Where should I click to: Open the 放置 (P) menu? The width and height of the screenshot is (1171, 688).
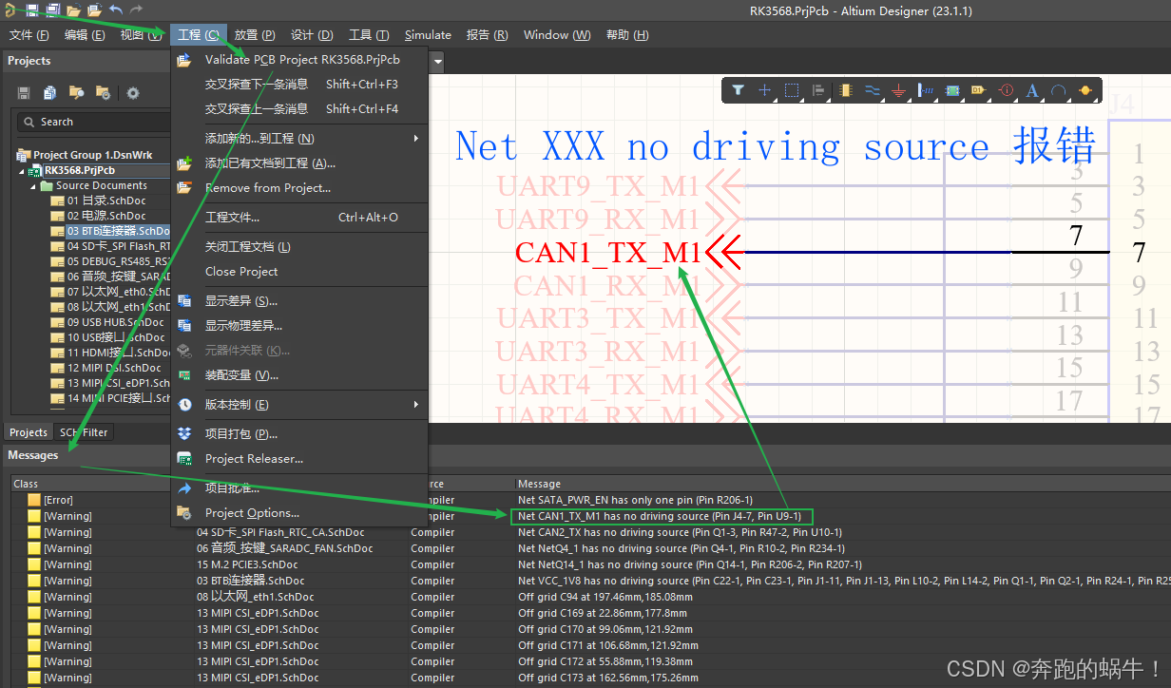(255, 35)
